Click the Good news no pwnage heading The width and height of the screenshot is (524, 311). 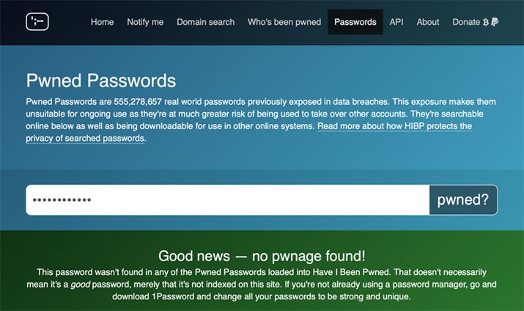click(x=262, y=256)
